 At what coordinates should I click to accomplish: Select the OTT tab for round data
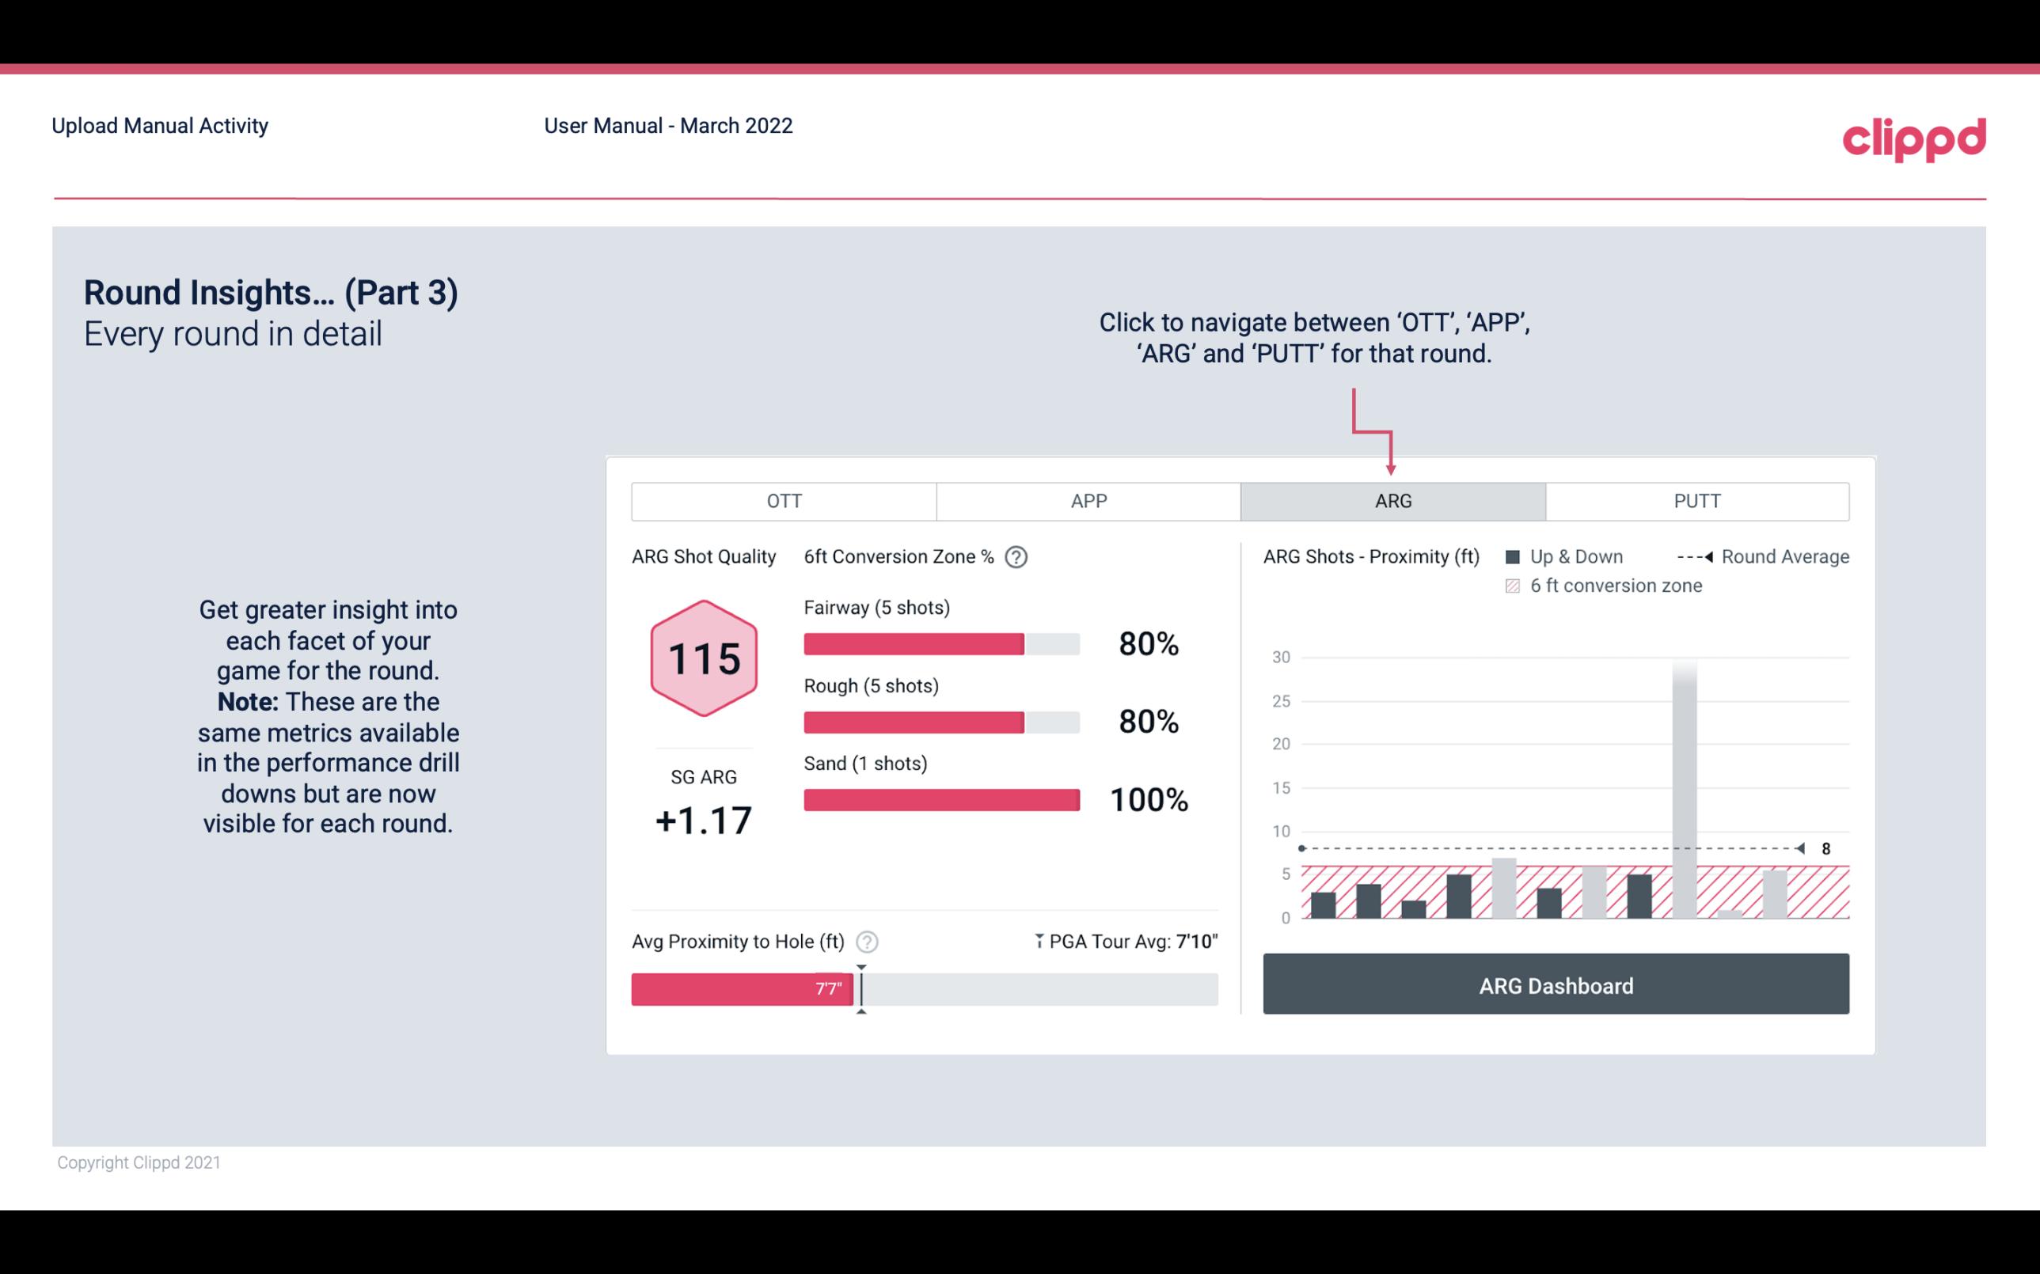784,500
